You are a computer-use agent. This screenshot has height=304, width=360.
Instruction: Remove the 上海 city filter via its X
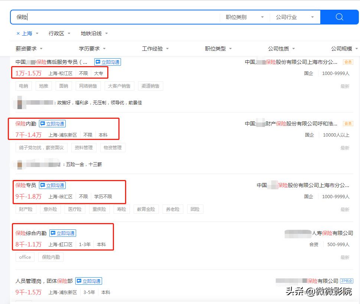[19, 33]
